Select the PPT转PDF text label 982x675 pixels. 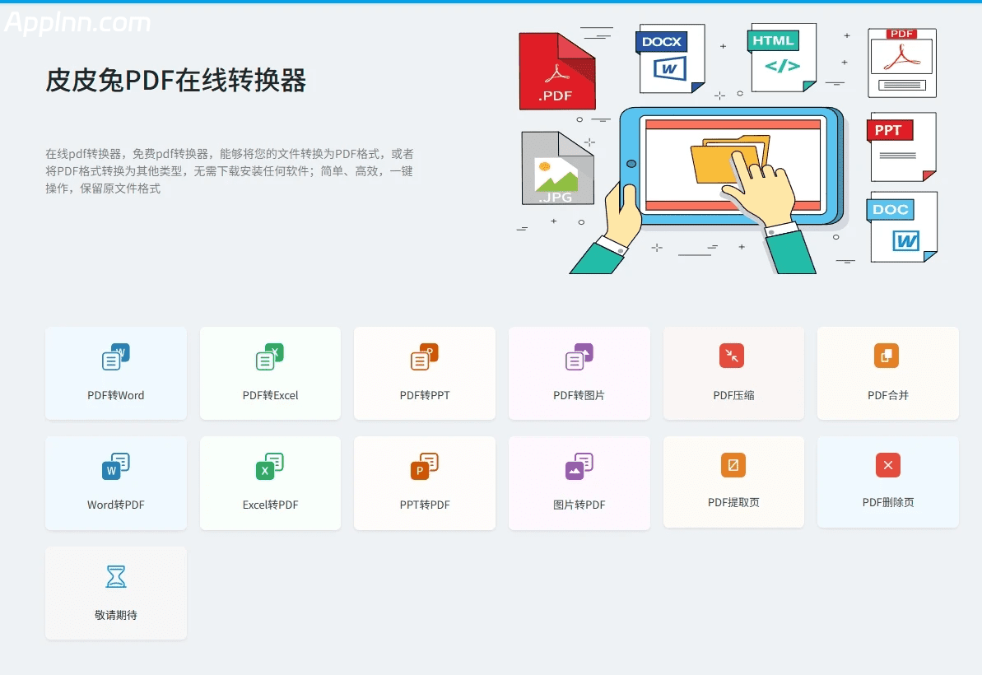pos(425,505)
